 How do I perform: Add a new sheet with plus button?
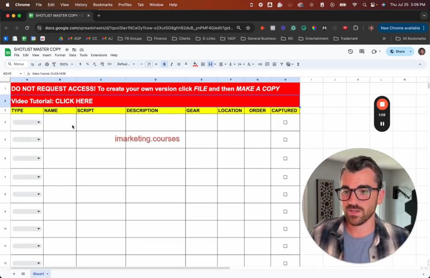pyautogui.click(x=14, y=274)
